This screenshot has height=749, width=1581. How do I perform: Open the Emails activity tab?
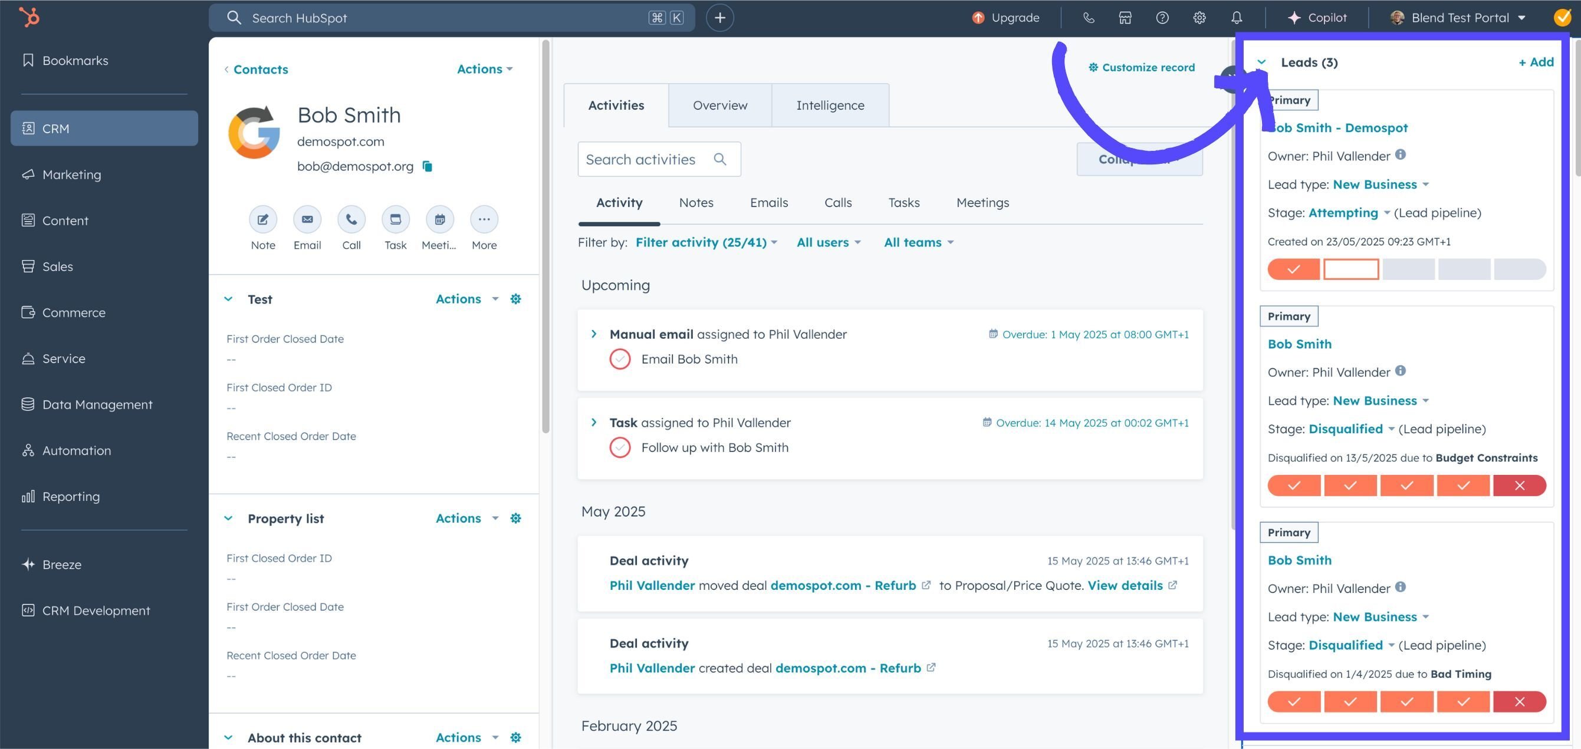coord(768,203)
